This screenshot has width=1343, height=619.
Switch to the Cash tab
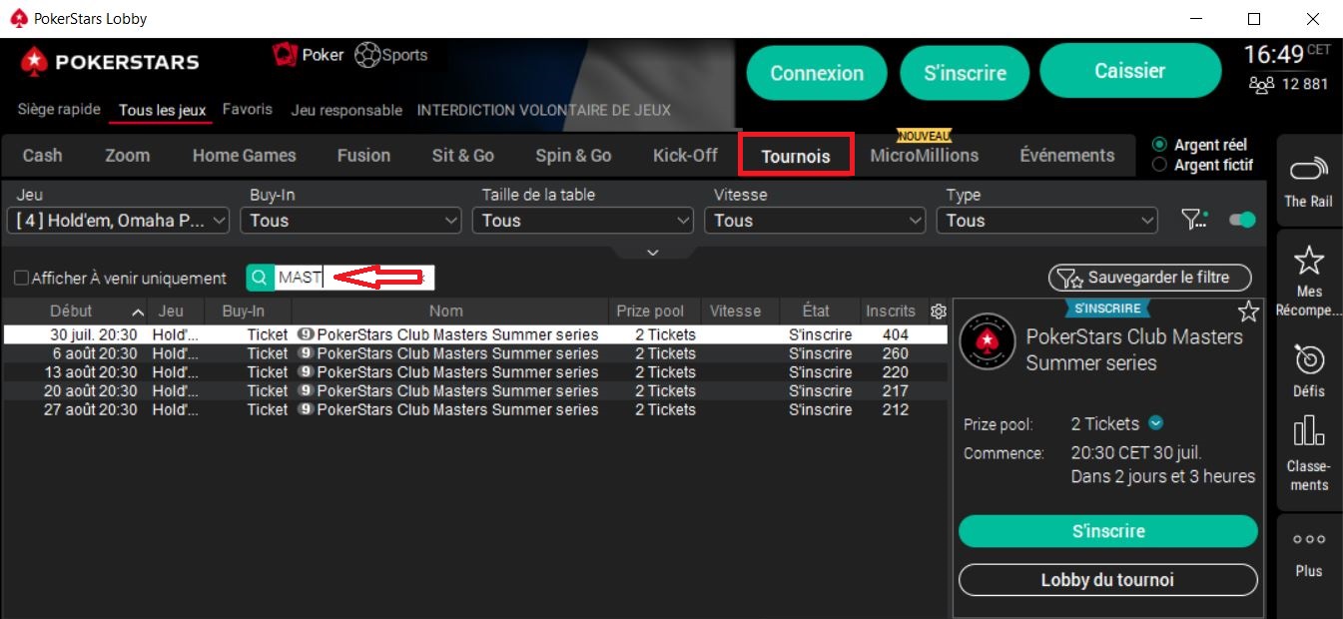pyautogui.click(x=42, y=156)
